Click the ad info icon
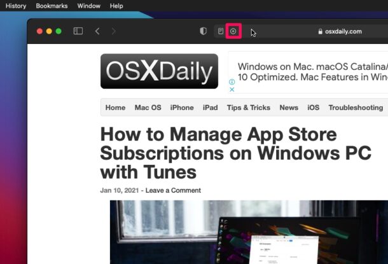The height and width of the screenshot is (264, 388). coord(232,81)
